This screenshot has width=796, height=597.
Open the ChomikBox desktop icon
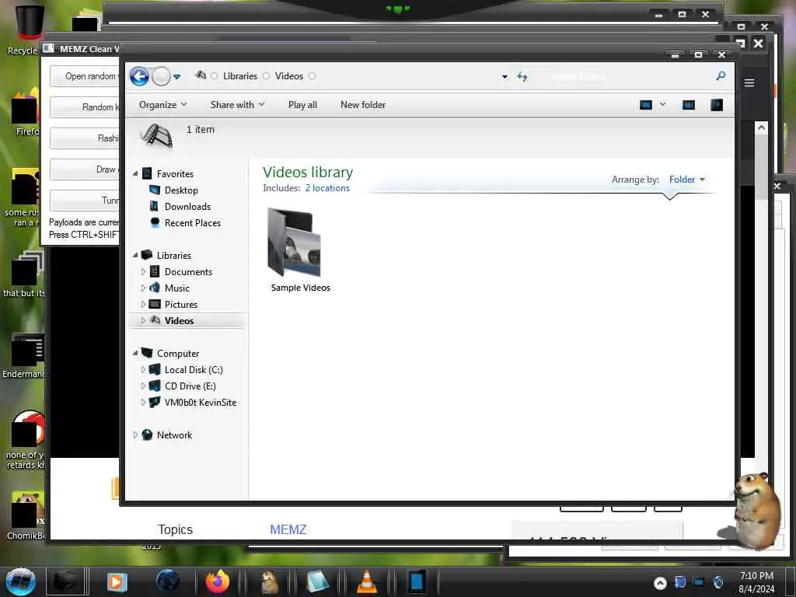tap(26, 516)
